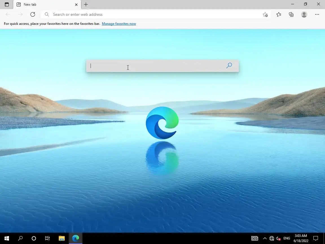Open Settings and more menu
325x244 pixels.
[x=317, y=14]
